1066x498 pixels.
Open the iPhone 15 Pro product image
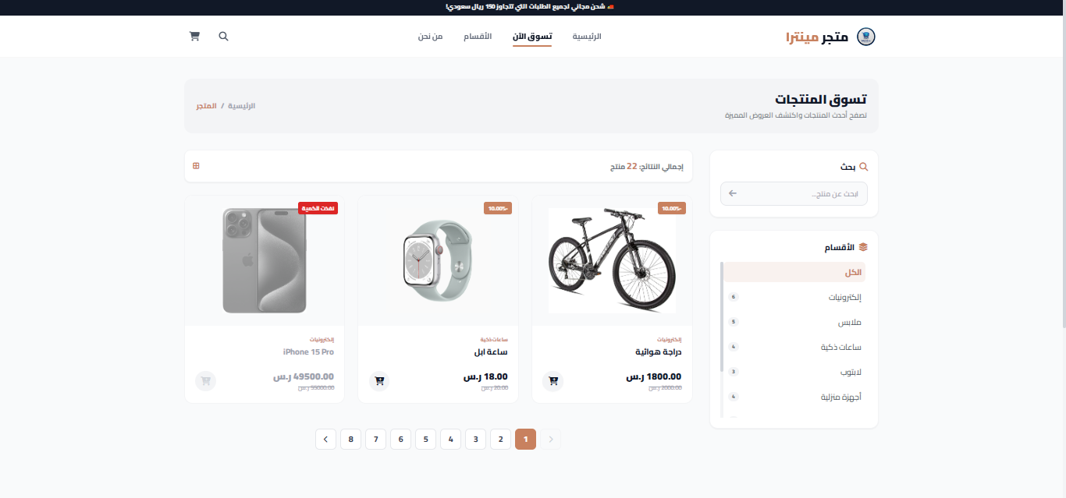point(265,260)
